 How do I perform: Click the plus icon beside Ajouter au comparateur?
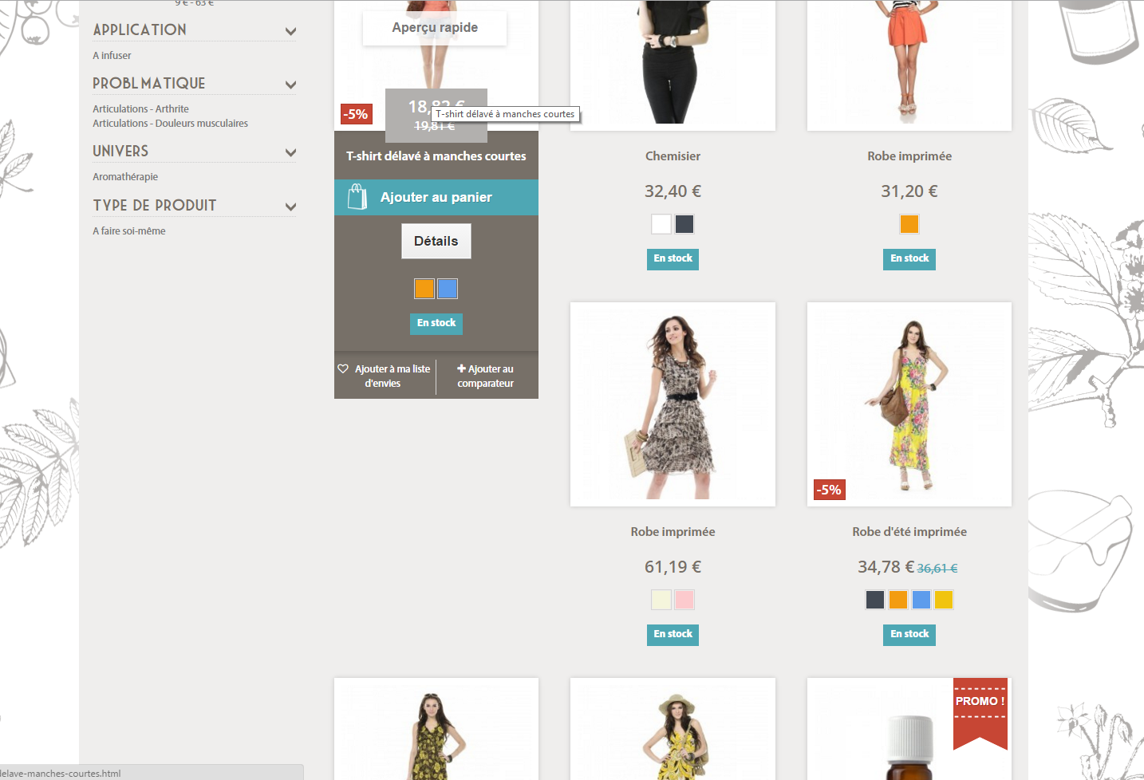[x=461, y=368]
